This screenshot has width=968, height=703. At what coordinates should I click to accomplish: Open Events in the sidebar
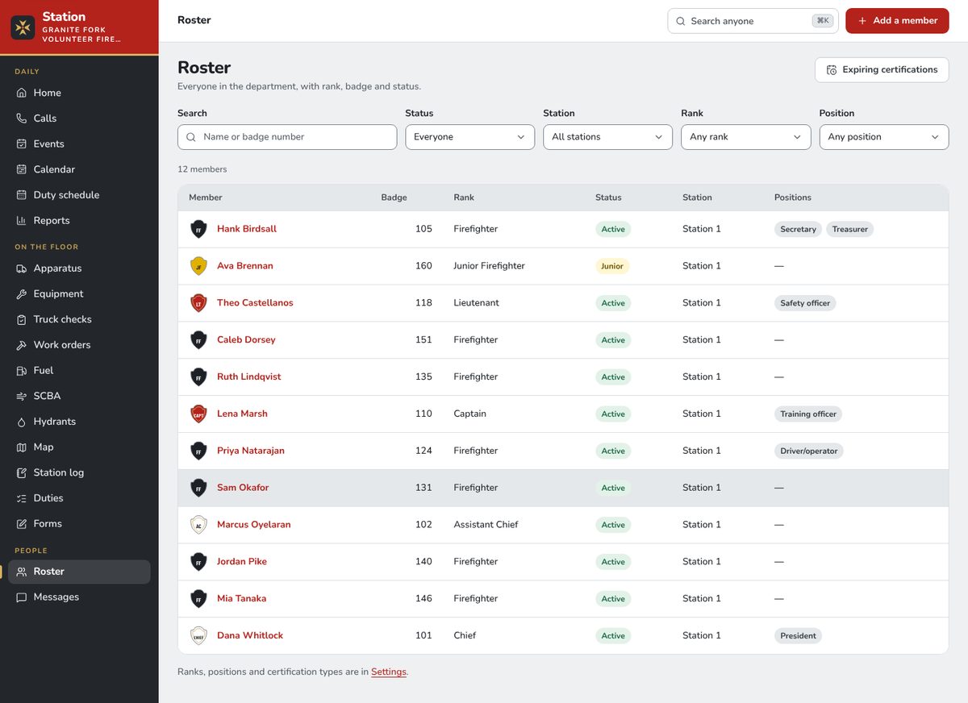point(79,144)
